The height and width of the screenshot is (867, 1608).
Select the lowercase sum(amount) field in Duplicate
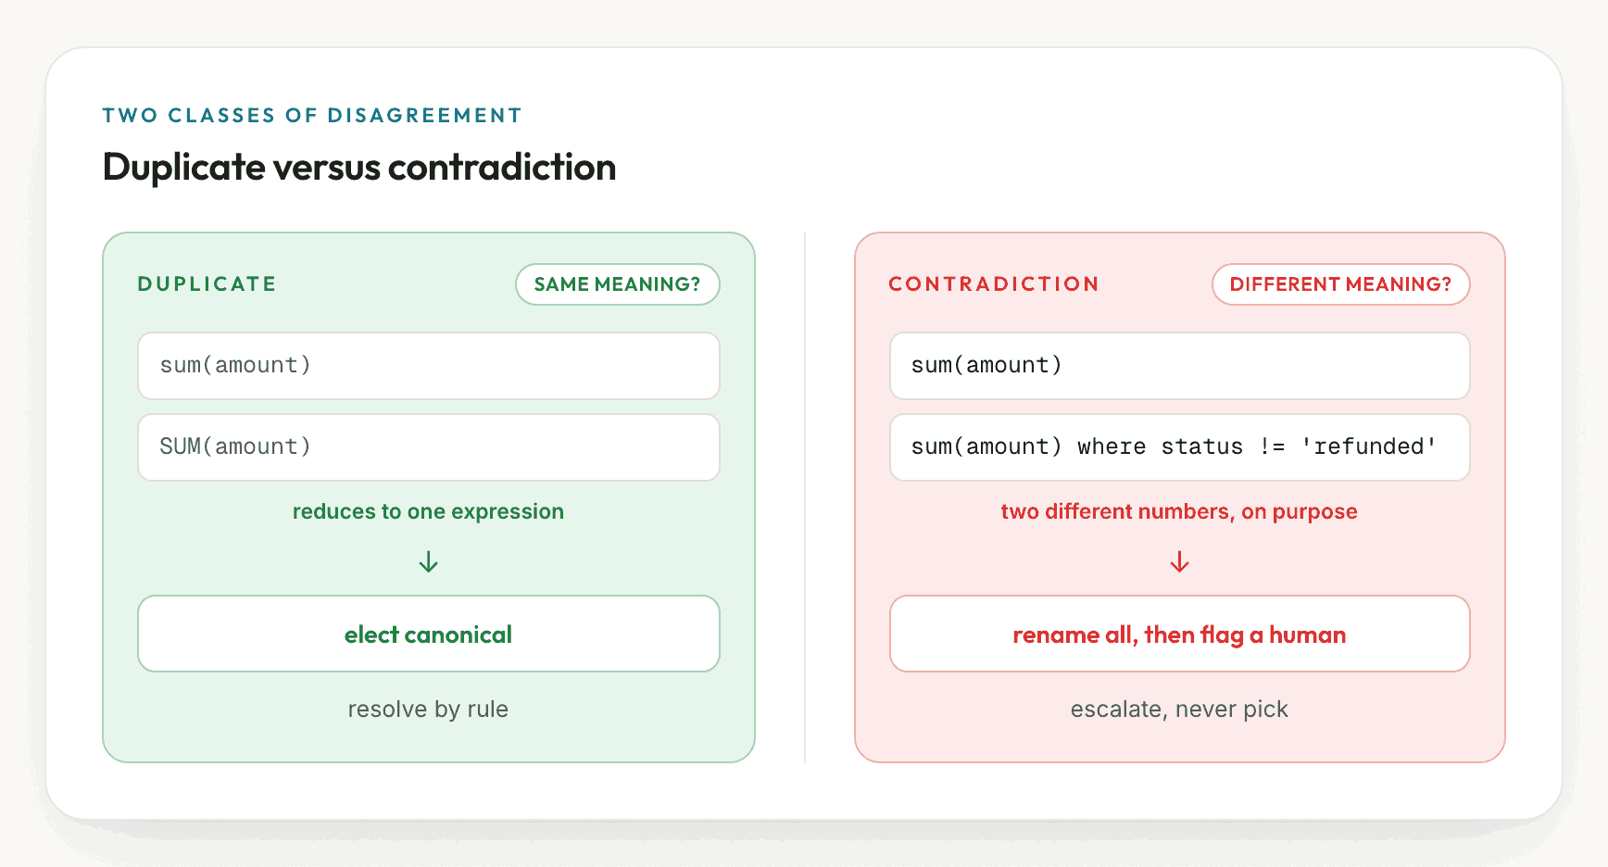(x=429, y=366)
